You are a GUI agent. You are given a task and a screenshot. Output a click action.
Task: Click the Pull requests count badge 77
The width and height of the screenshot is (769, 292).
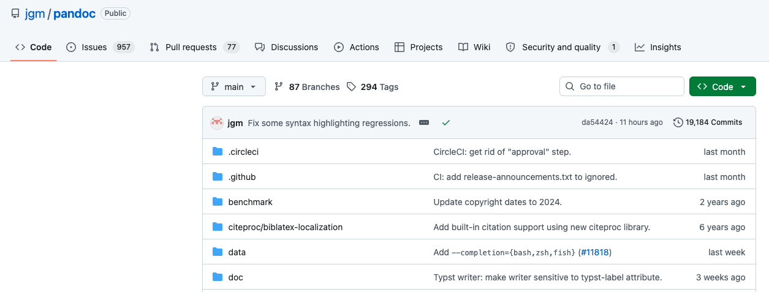pyautogui.click(x=231, y=47)
